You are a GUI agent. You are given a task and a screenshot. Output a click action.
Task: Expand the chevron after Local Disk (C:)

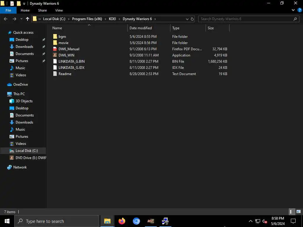pos(69,19)
